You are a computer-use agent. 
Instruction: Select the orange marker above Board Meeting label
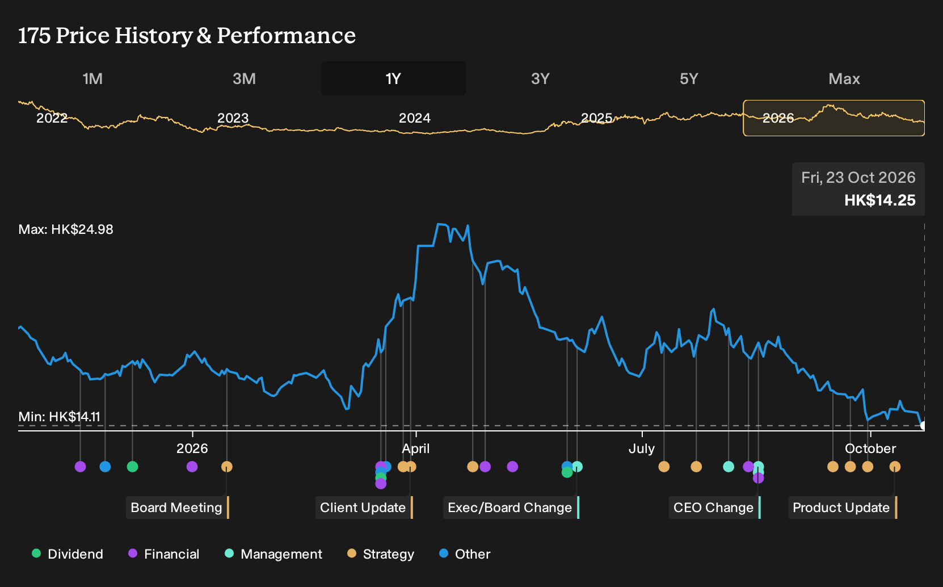(x=227, y=467)
